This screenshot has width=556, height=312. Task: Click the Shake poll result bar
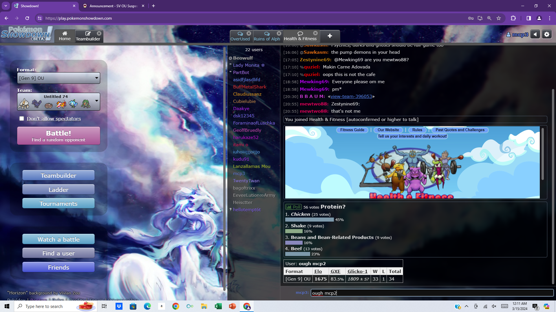pos(294,231)
